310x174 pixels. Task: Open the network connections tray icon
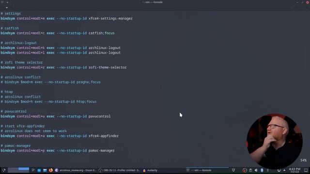click(279, 170)
